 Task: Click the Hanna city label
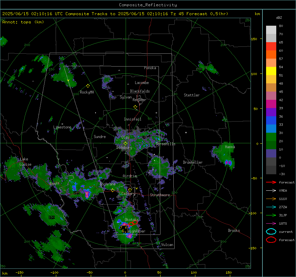(x=230, y=147)
